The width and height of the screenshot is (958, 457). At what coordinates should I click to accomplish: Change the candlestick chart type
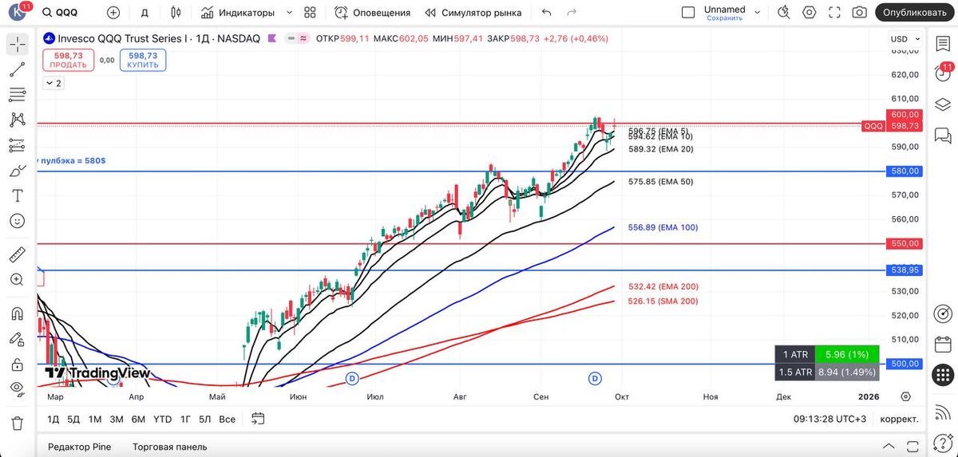(176, 13)
